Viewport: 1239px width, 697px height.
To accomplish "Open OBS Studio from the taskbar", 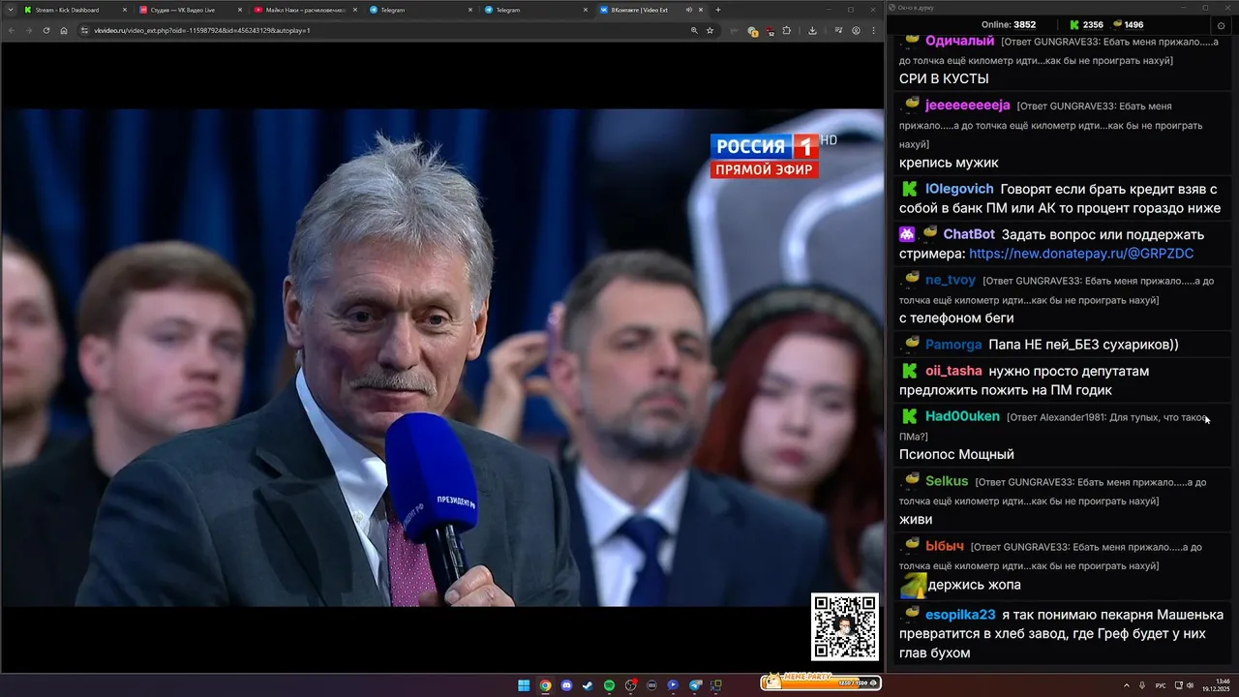I will pos(630,685).
